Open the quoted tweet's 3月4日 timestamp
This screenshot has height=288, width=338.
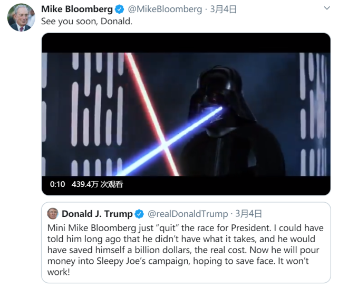coord(248,214)
